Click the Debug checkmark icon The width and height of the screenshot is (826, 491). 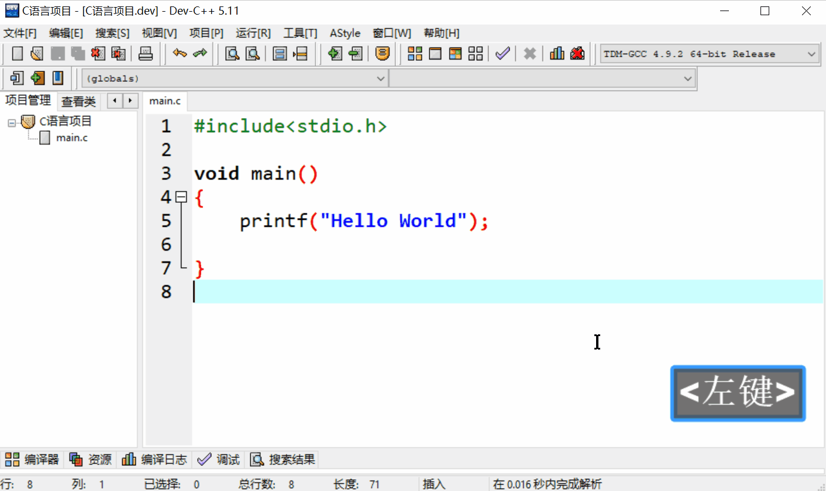[503, 54]
